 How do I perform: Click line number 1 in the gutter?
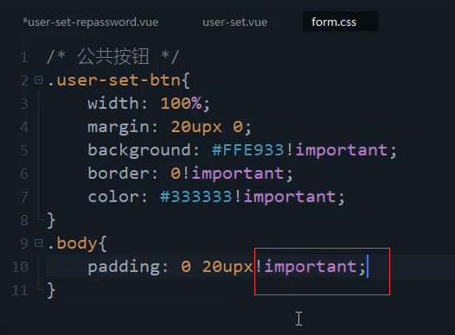click(24, 57)
